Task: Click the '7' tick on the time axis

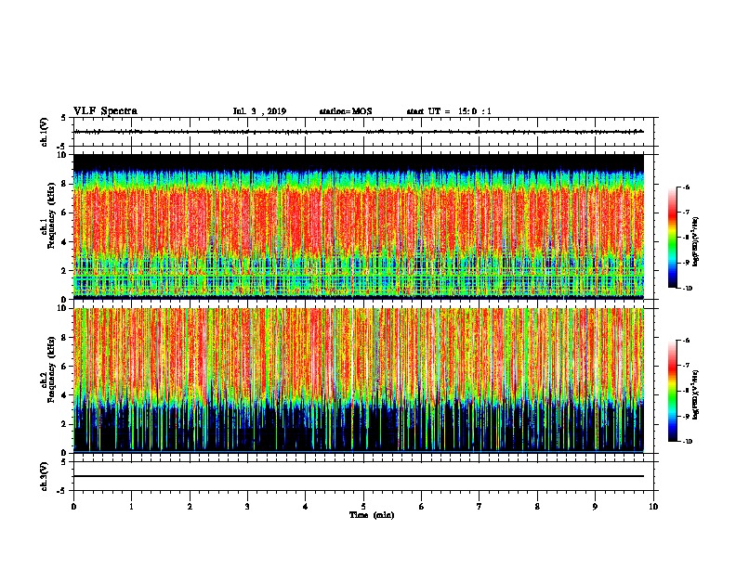Action: 480,507
